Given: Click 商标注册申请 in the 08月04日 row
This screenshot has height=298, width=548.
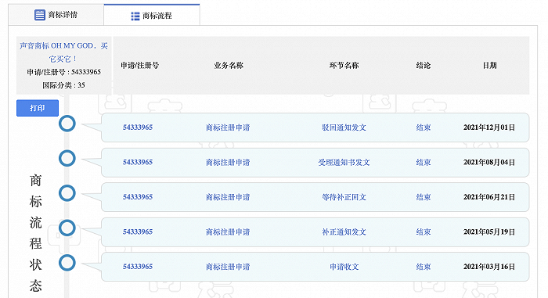Looking at the screenshot, I should 228,162.
